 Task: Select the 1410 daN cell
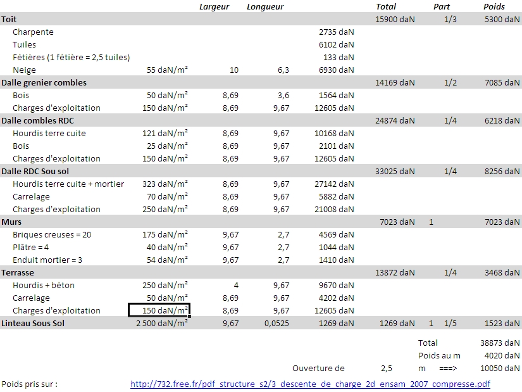pos(336,260)
